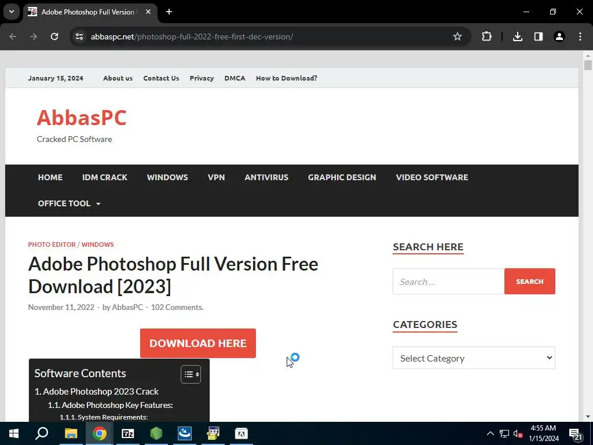This screenshot has width=593, height=445.
Task: Click the red SEARCH button
Action: [x=530, y=282]
